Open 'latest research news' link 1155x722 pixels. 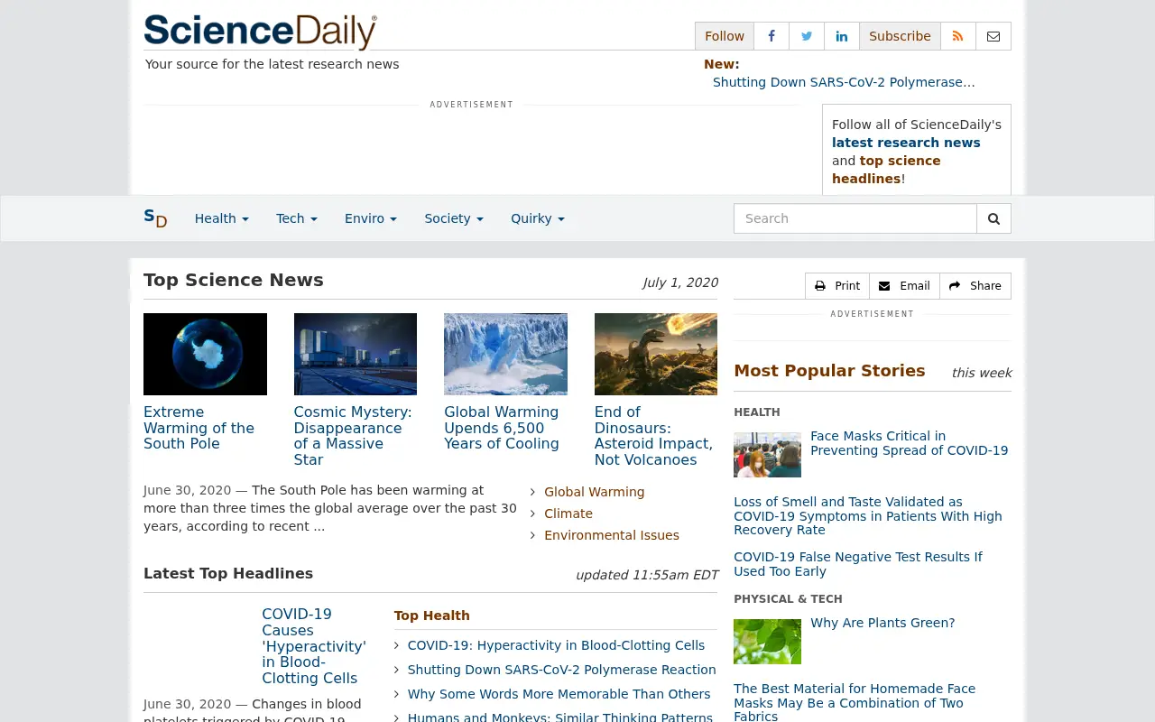[906, 143]
